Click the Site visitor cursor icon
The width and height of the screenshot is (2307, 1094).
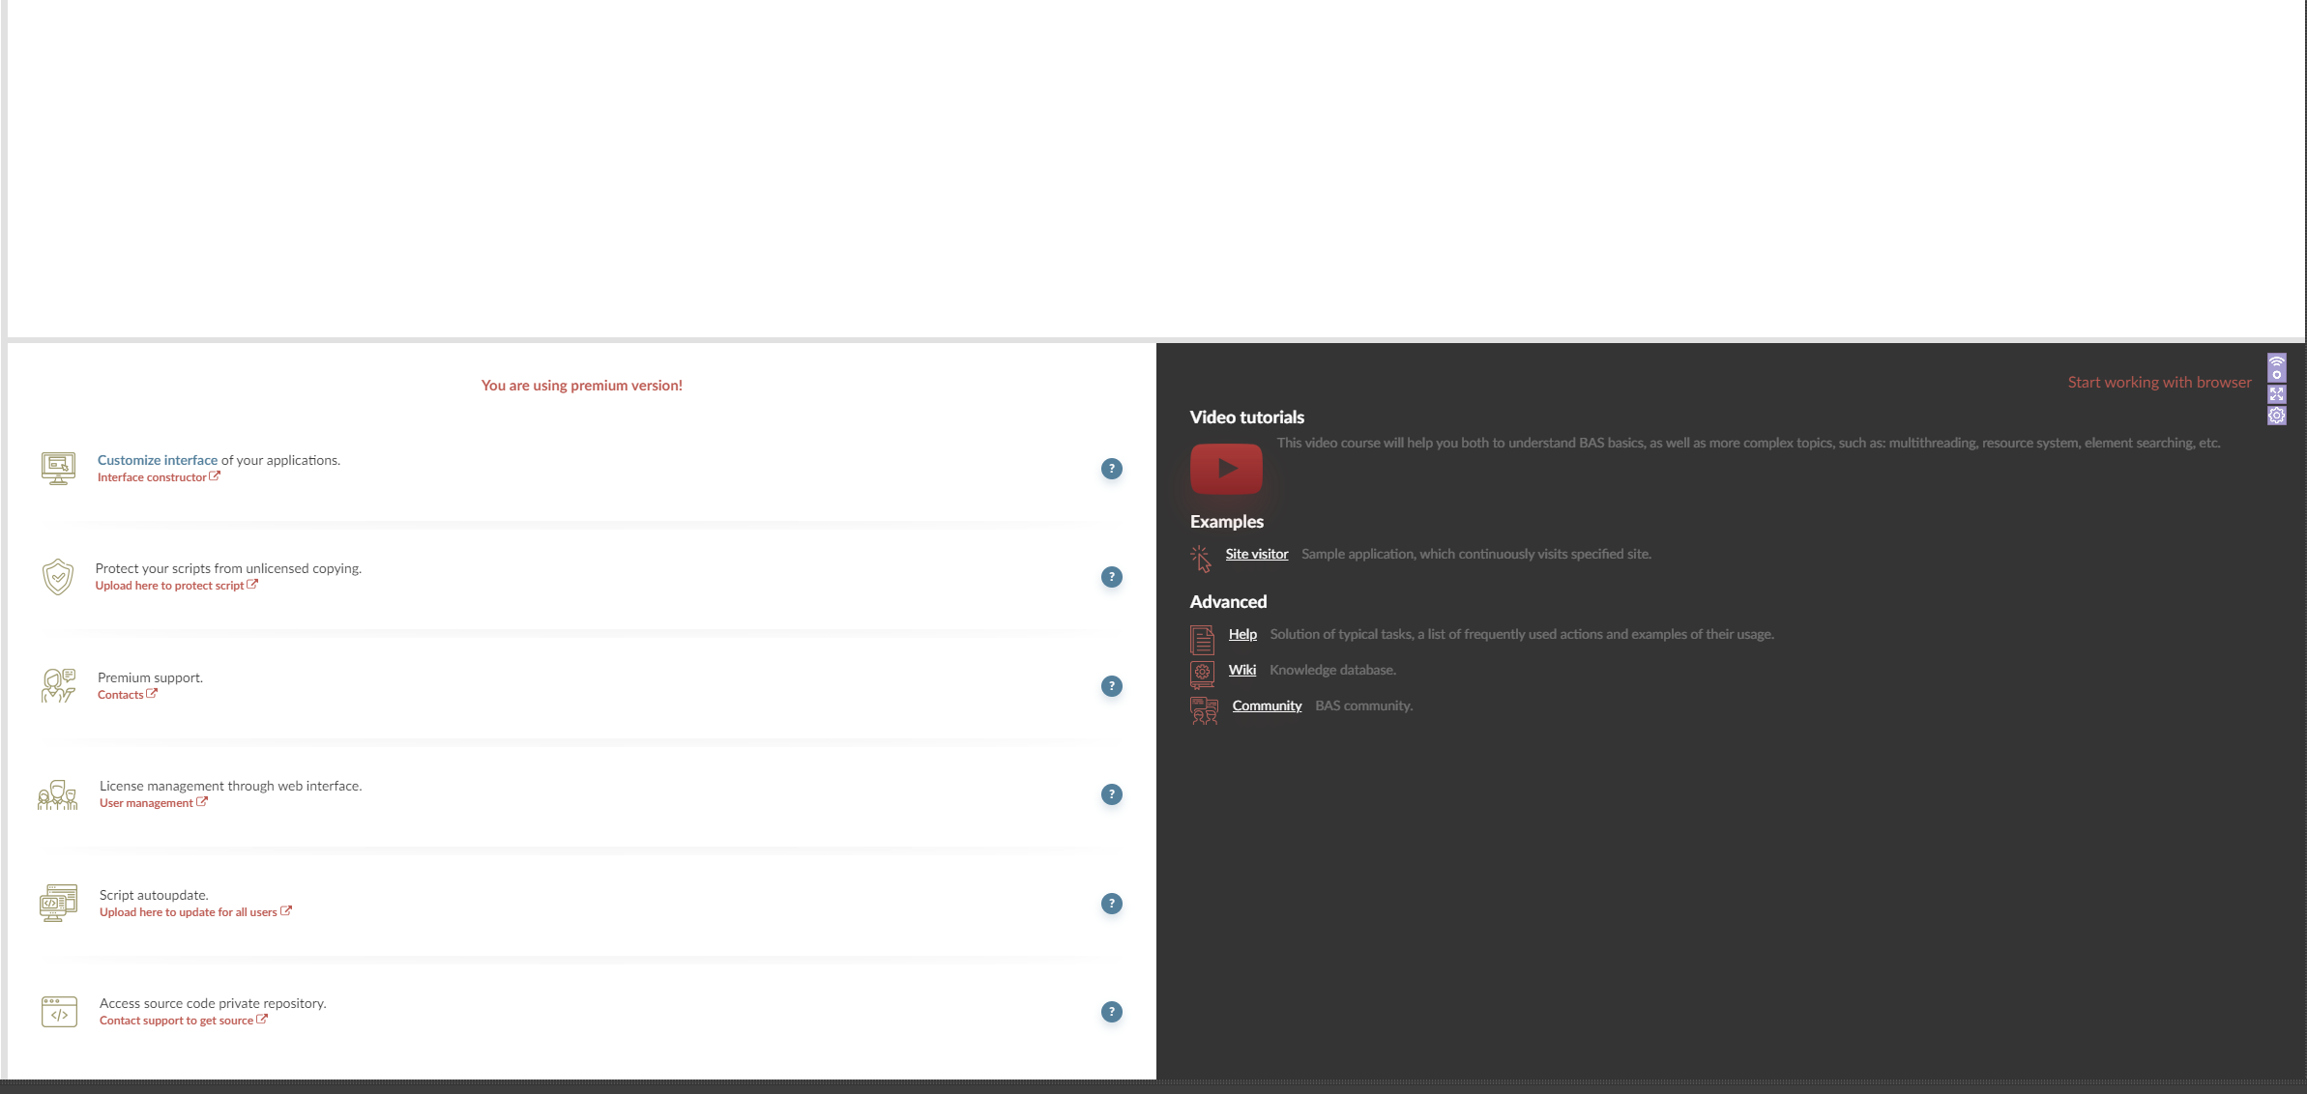point(1201,558)
